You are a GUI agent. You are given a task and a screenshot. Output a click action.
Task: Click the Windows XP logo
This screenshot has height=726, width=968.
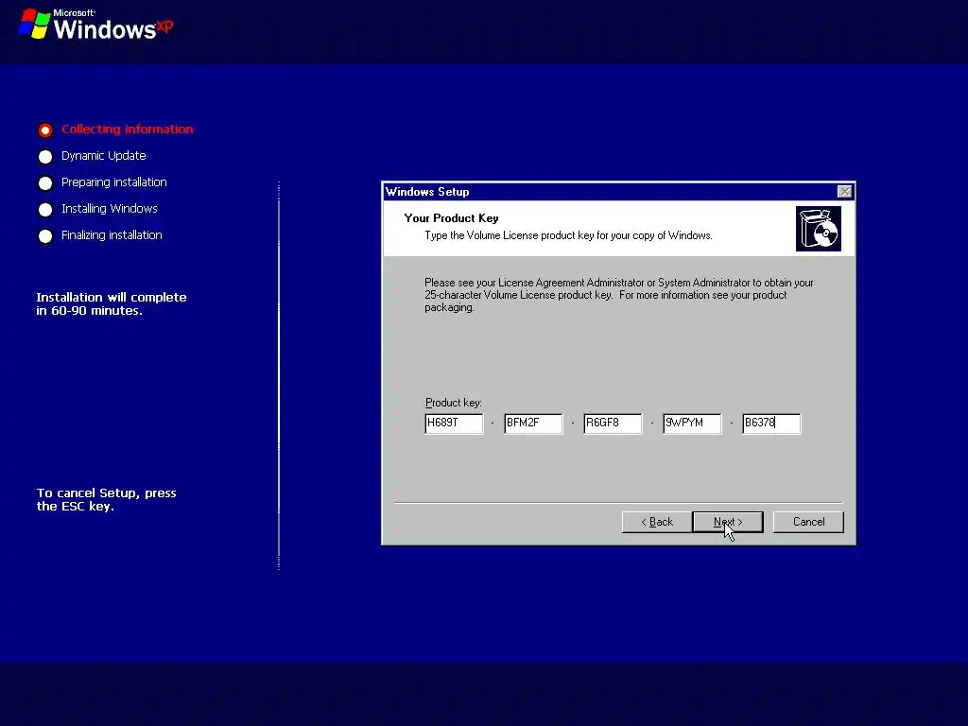coord(95,25)
